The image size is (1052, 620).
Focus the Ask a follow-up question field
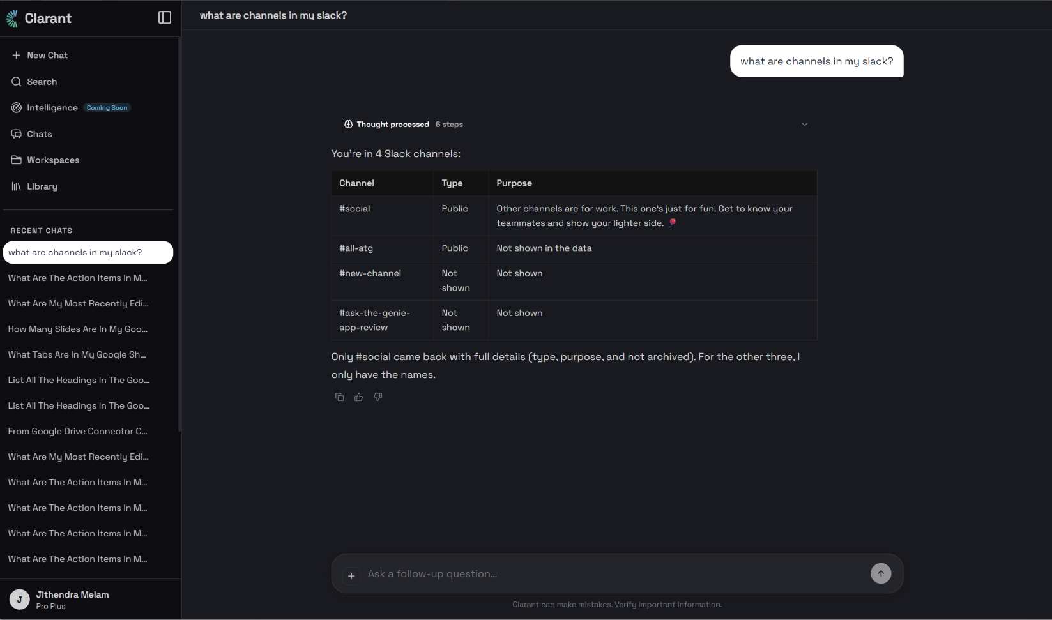tap(613, 574)
